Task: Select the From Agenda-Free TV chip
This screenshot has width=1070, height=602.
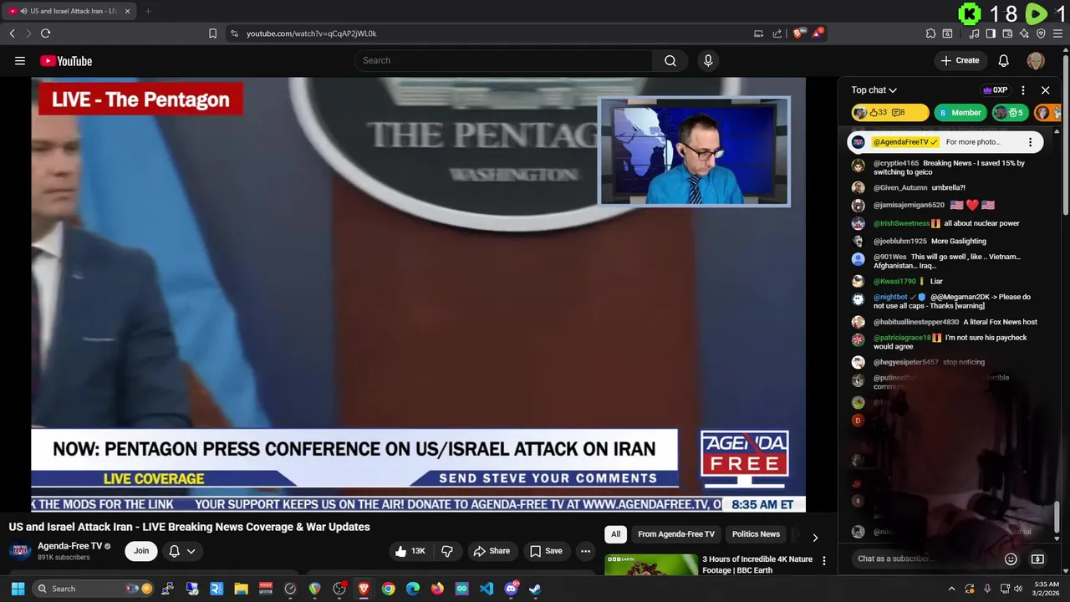Action: click(x=676, y=534)
